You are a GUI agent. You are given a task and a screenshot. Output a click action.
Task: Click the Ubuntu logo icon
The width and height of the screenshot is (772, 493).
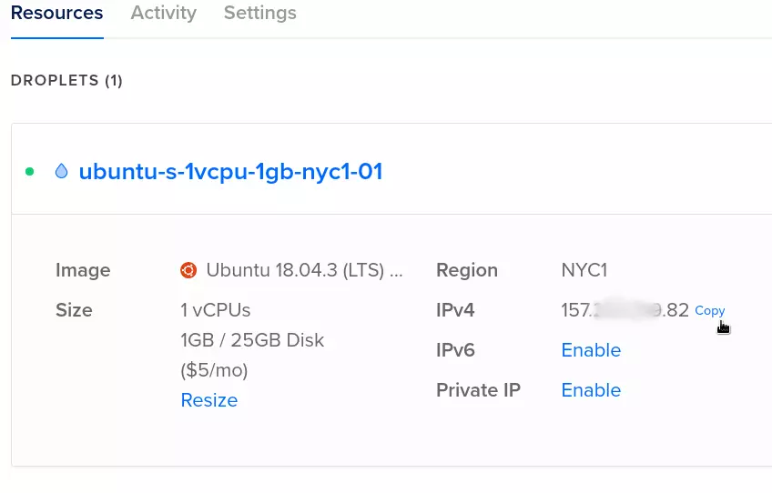click(188, 270)
